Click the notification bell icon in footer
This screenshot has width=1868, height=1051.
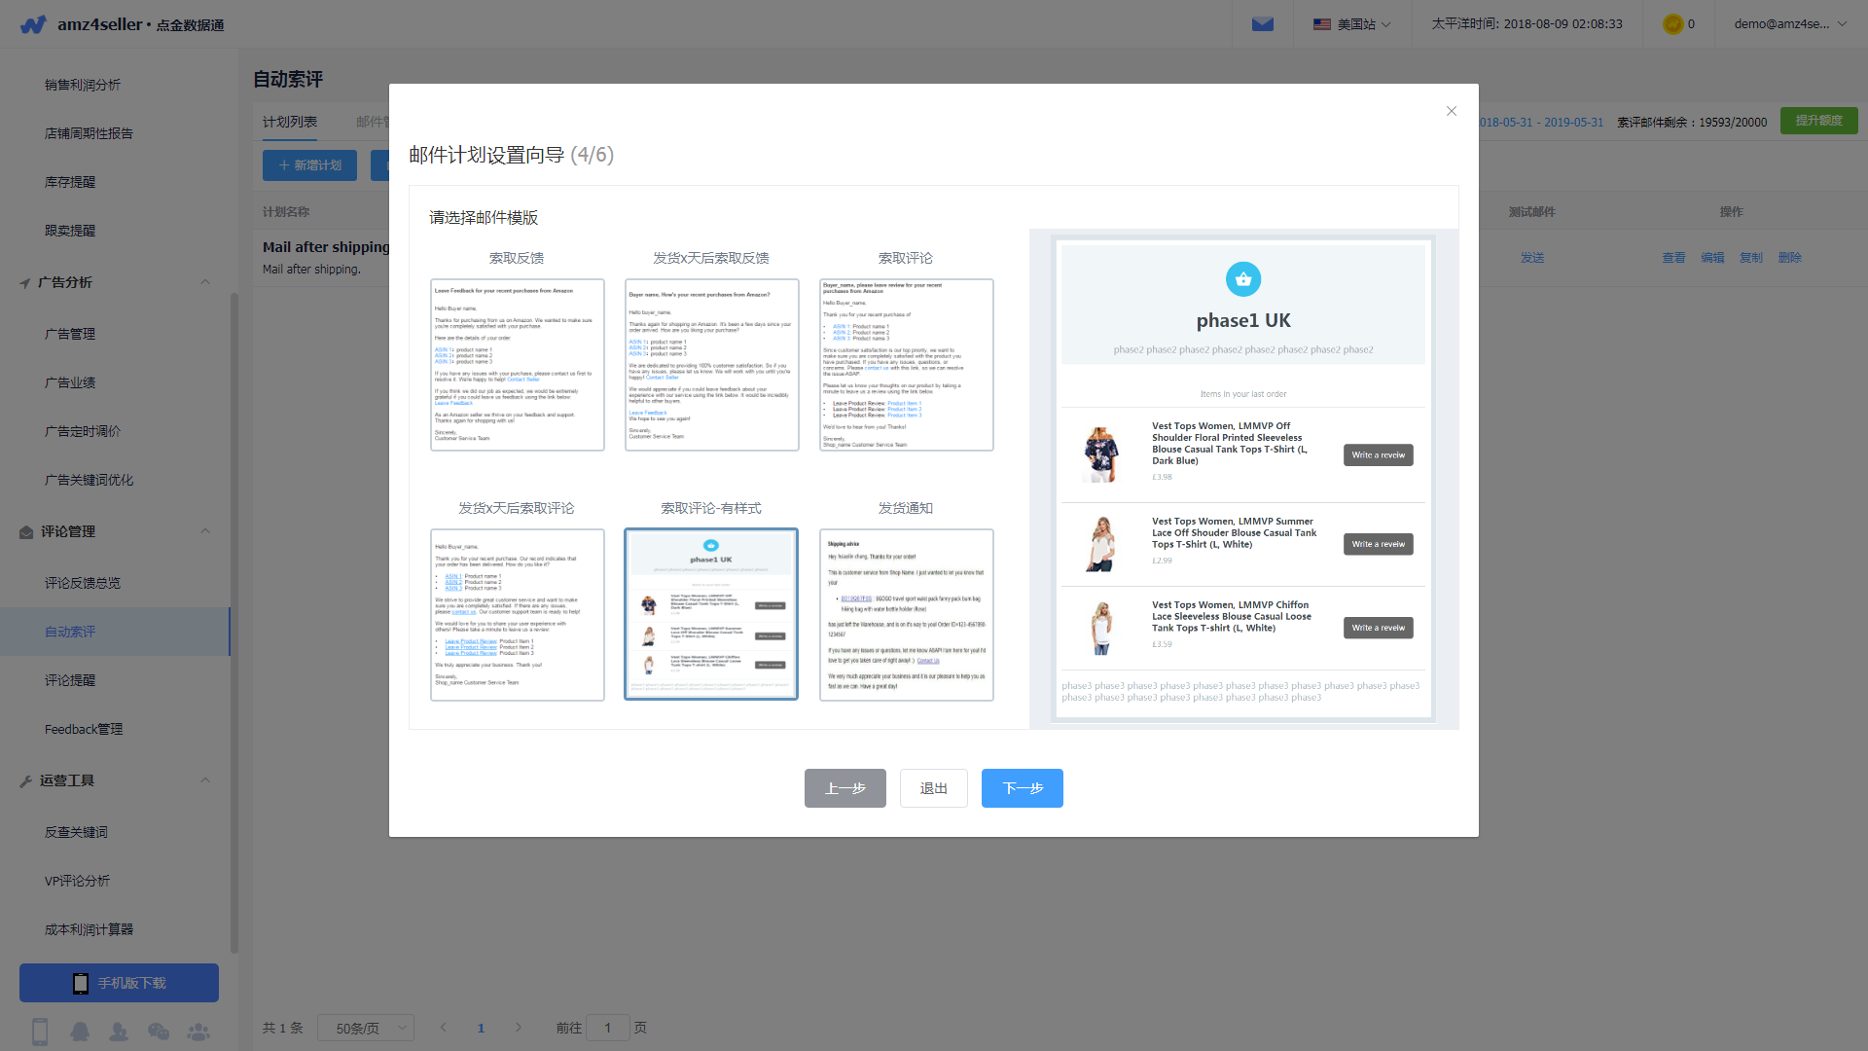(80, 1031)
